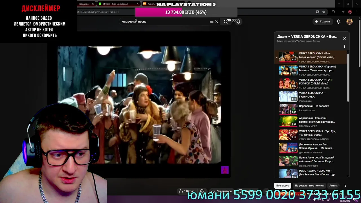Open Windows notification center icon
Screen dimensions: 361x203
point(356,199)
